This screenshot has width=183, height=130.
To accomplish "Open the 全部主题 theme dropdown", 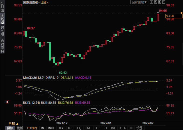I will [x=139, y=2].
